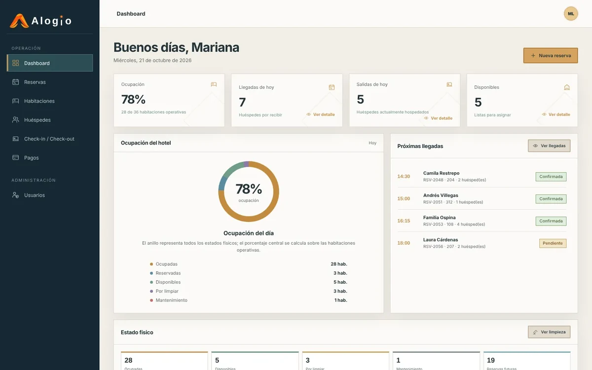Viewport: 592px width, 370px height.
Task: Click the Dashboard header title
Action: click(x=131, y=14)
